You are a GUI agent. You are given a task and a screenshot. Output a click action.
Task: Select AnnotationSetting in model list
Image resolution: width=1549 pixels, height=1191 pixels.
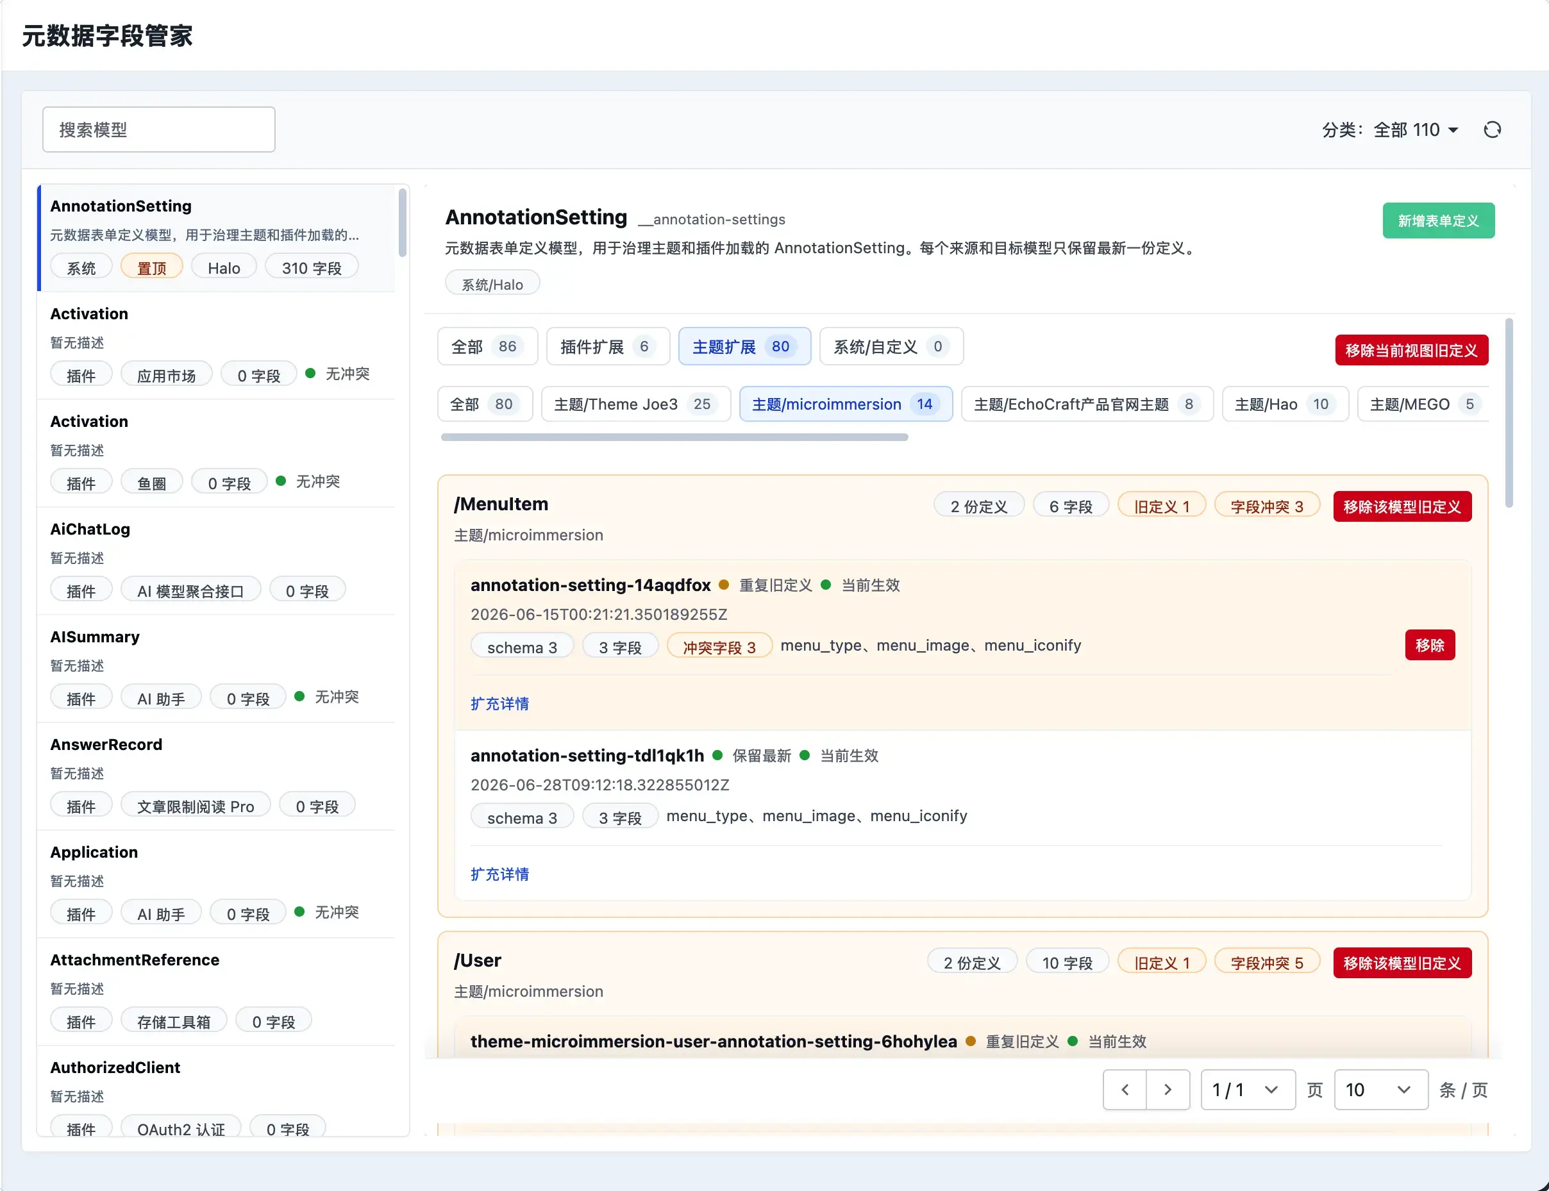pos(216,237)
